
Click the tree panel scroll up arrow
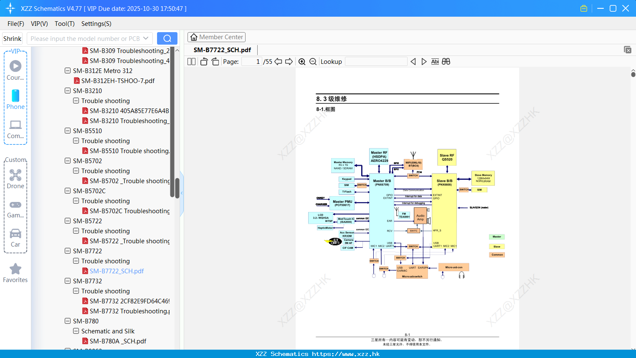click(177, 50)
